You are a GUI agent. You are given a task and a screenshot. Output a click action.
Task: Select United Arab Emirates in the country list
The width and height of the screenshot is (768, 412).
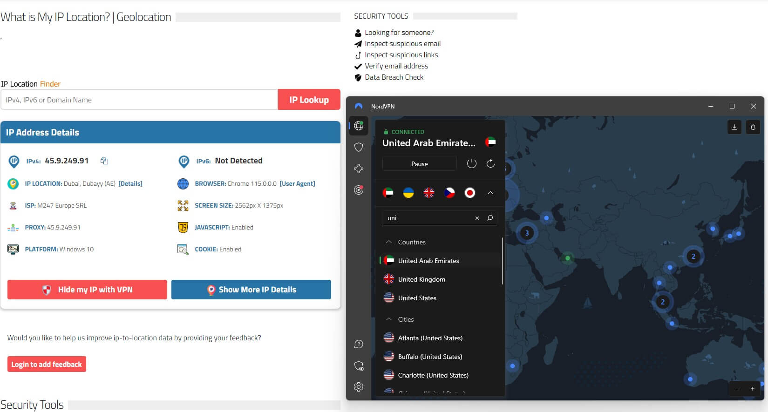440,261
